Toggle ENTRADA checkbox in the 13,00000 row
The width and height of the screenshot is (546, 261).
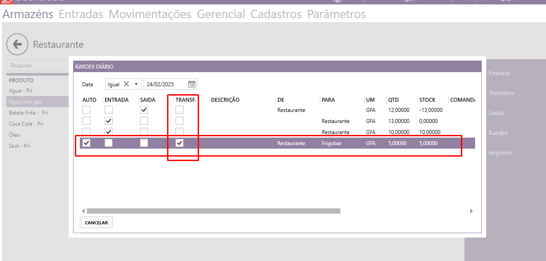pos(109,121)
